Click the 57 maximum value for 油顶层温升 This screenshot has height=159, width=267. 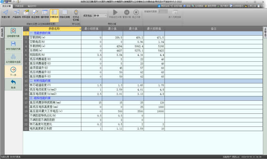(x=133, y=68)
